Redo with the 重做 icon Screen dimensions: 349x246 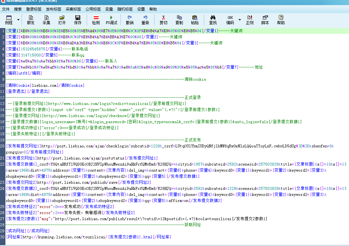point(145,20)
